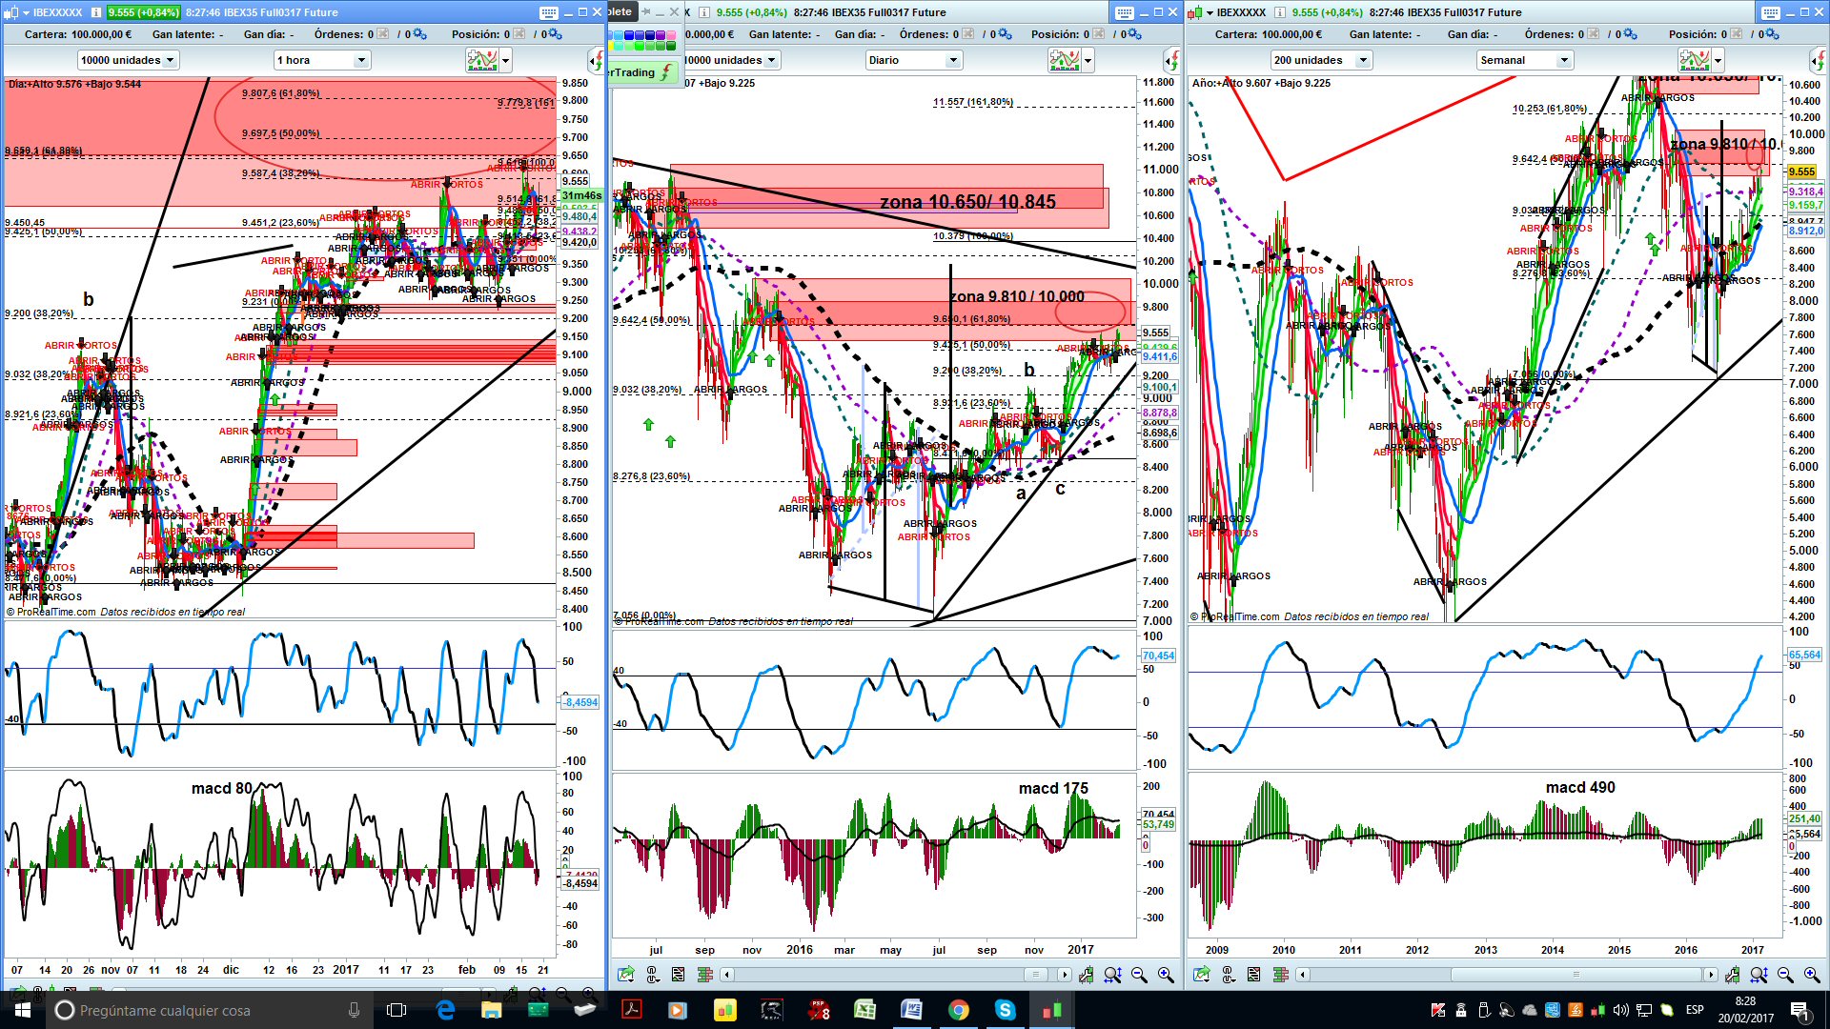Open virtual keyboard icon in left chart titlebar

549,12
